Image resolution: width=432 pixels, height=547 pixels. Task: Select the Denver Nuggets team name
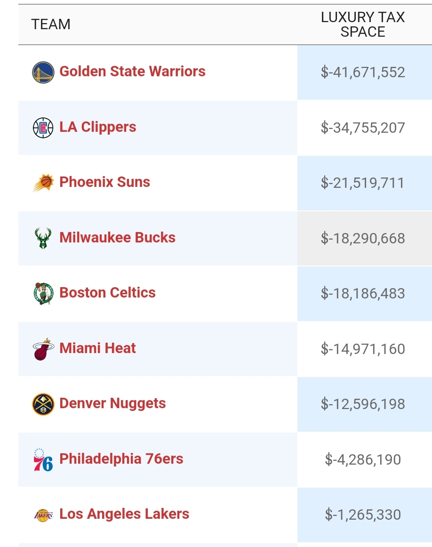pos(112,403)
